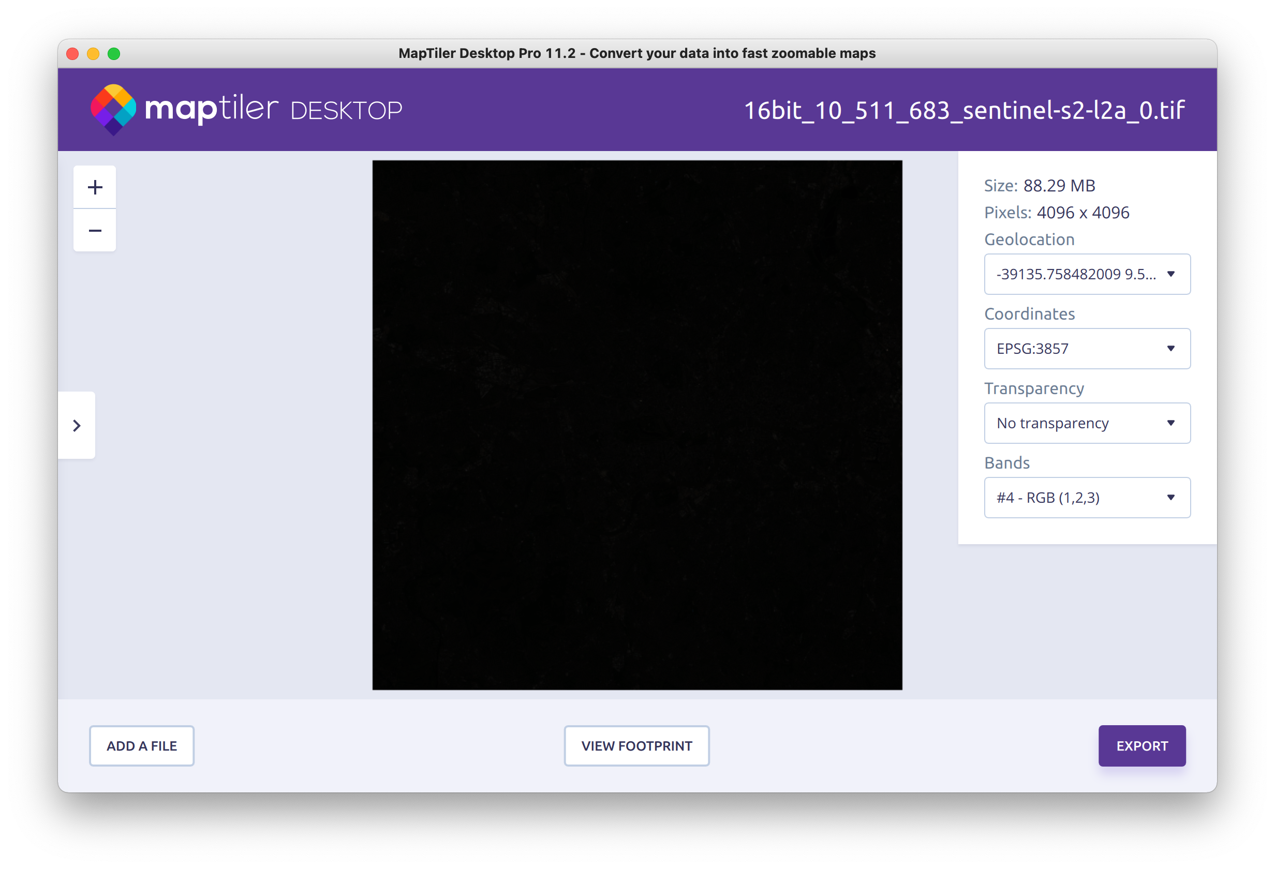Screen dimensions: 1275x869
Task: Close the window with red button
Action: coord(72,54)
